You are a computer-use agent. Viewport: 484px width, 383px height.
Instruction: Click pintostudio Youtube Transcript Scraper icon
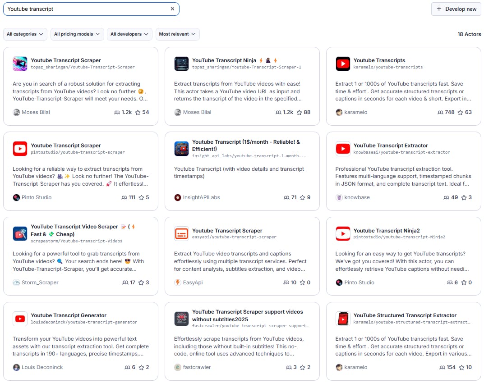coord(20,149)
